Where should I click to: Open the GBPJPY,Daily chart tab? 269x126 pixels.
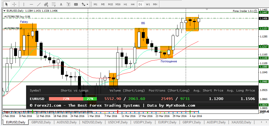pos(192,122)
